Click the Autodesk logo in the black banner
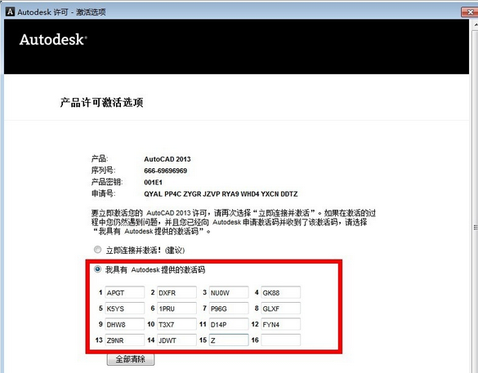 53,39
